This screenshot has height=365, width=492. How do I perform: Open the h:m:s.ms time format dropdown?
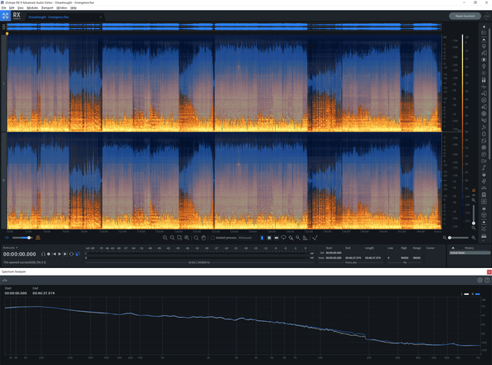(10, 248)
